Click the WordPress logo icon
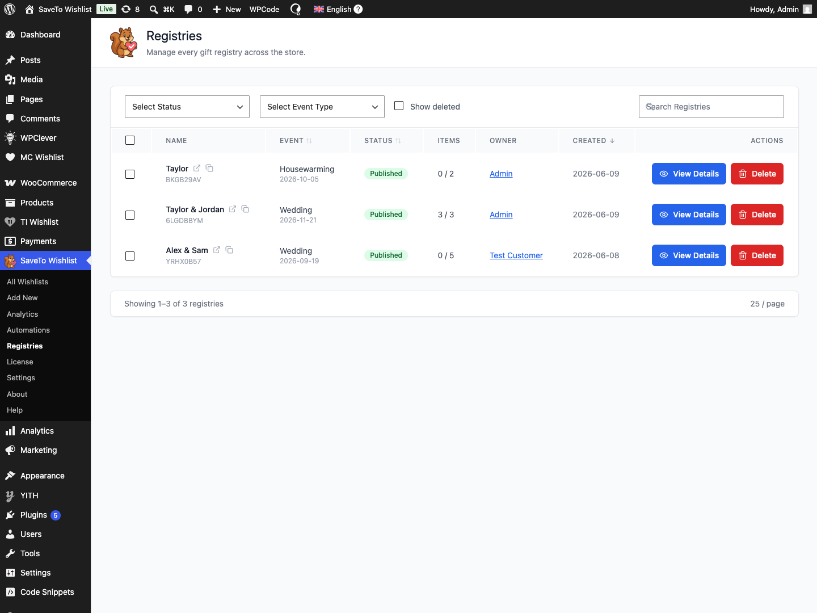 10,9
